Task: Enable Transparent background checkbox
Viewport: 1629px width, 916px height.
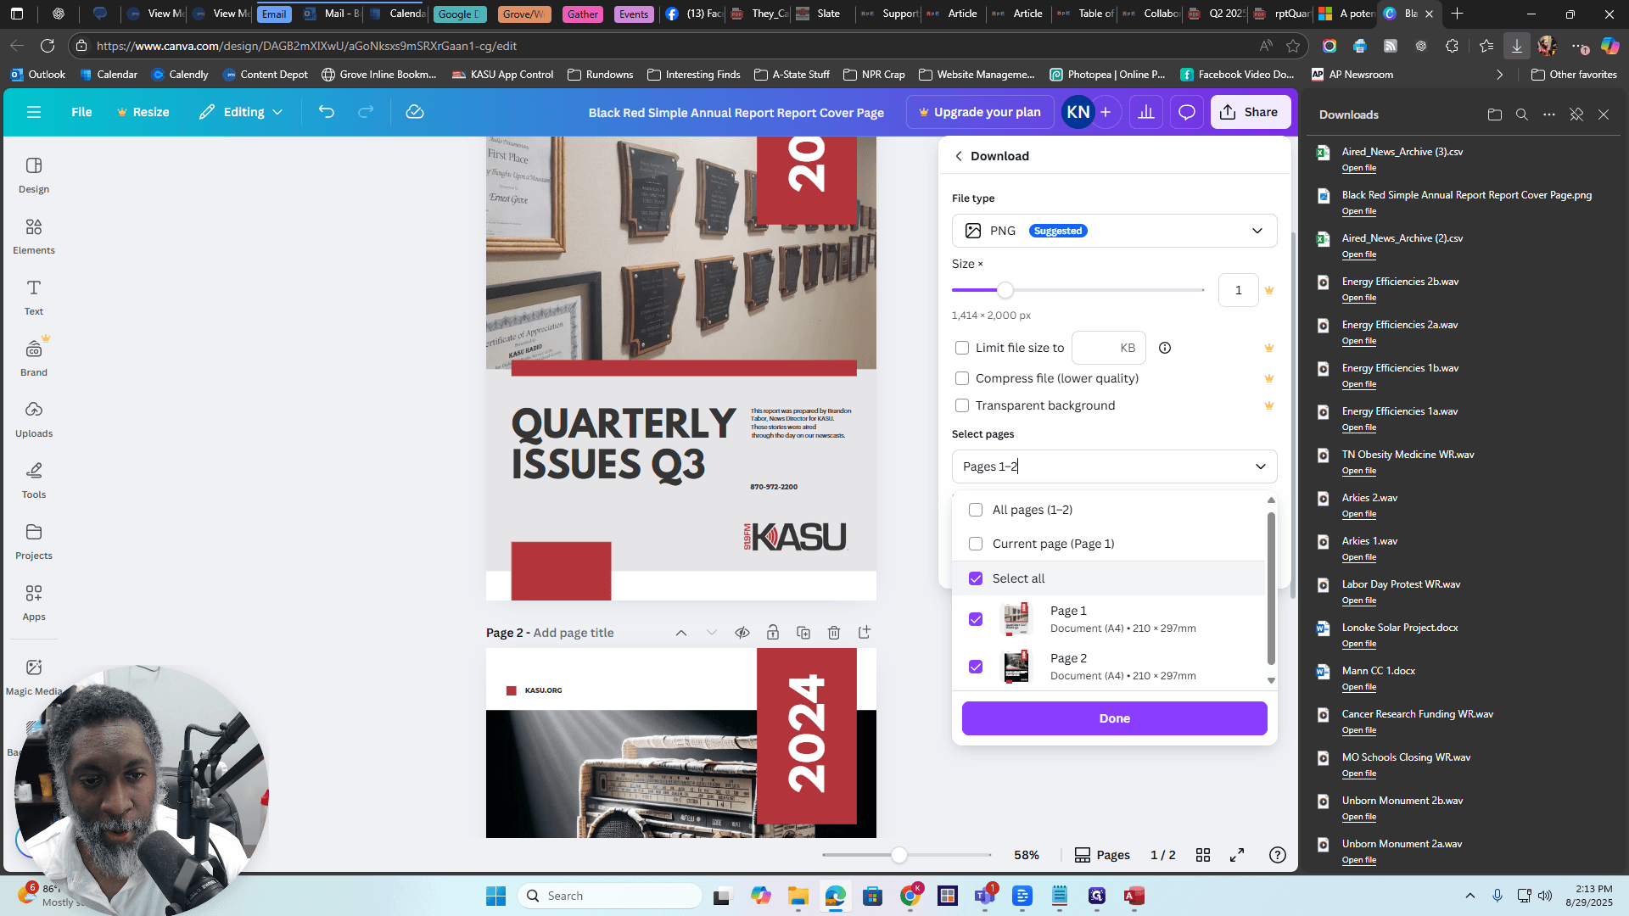Action: coord(962,405)
